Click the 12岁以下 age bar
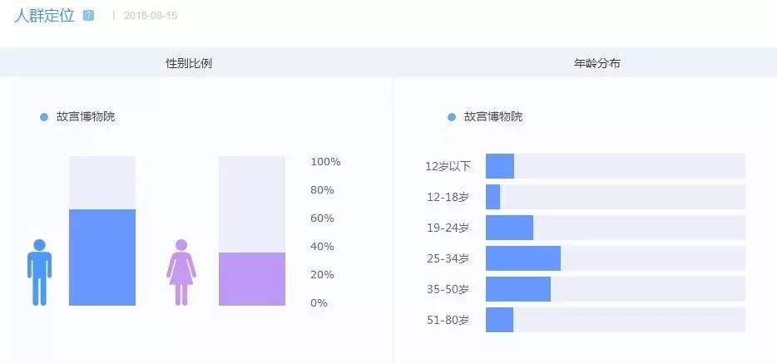The width and height of the screenshot is (777, 363). (x=500, y=166)
